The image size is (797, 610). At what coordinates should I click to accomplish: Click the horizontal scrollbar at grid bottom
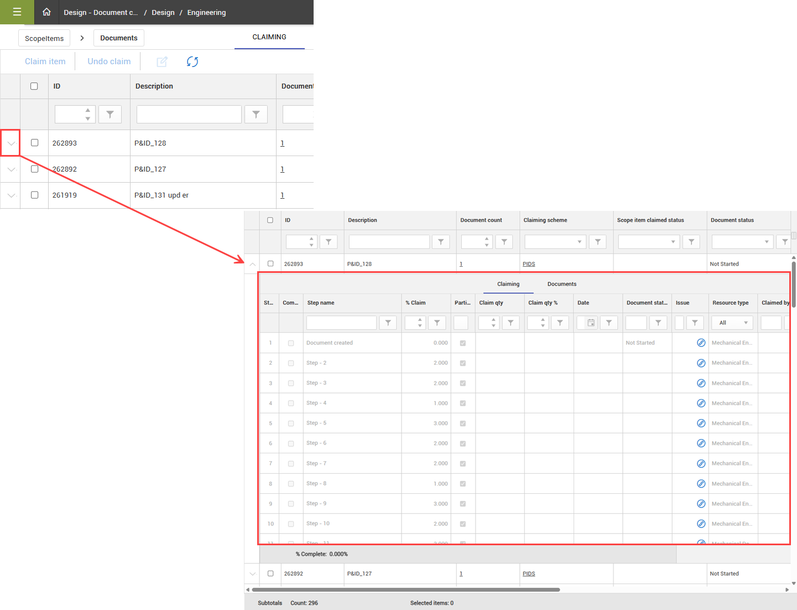coord(405,590)
